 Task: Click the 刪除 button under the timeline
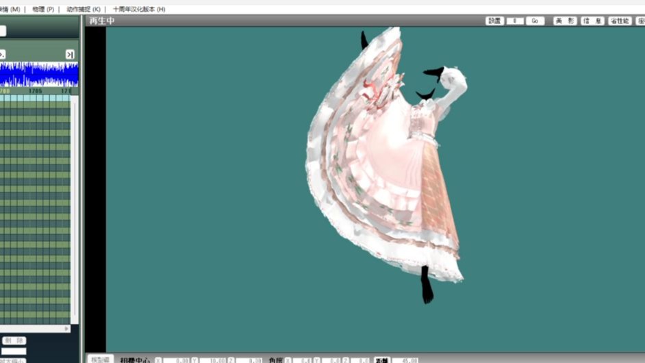(x=14, y=340)
